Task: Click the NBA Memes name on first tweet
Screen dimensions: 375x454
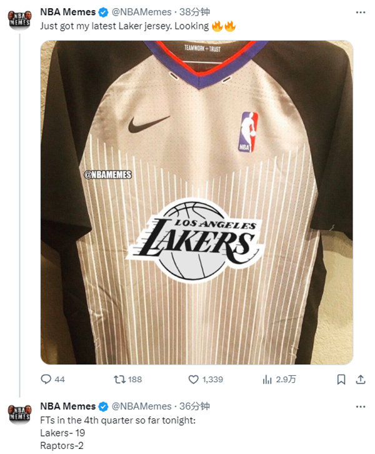Action: [67, 11]
